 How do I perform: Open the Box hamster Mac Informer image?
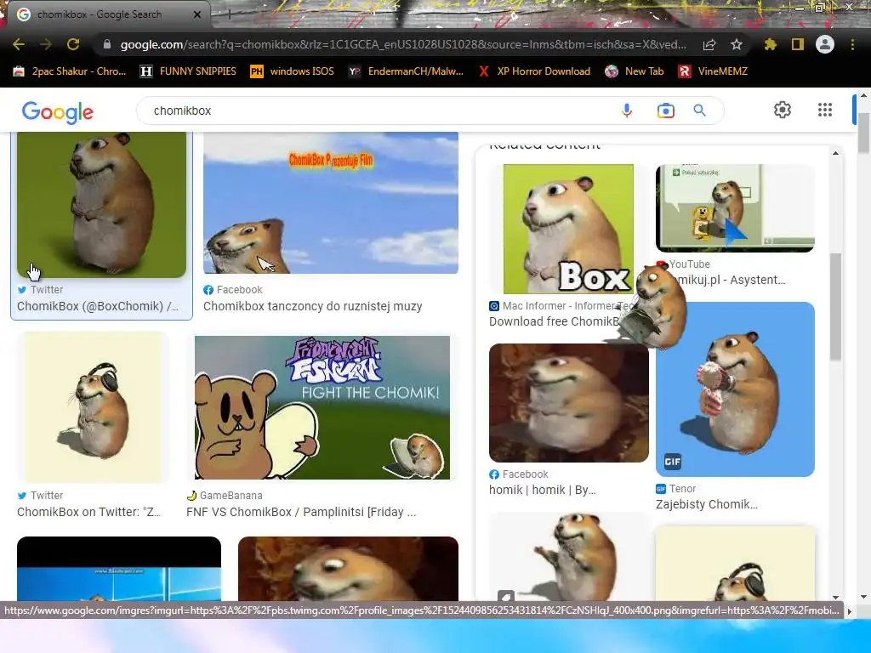(x=568, y=229)
